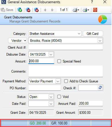Viewport: 112px width, 127px height.
Task: Click the remove record icon with minus
Action: point(28,10)
